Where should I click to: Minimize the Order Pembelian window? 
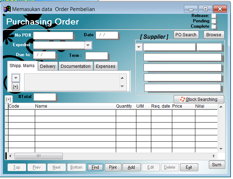(x=191, y=9)
